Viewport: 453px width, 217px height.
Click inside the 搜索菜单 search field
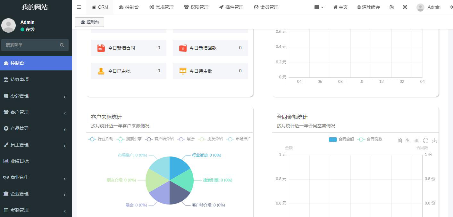click(x=32, y=45)
